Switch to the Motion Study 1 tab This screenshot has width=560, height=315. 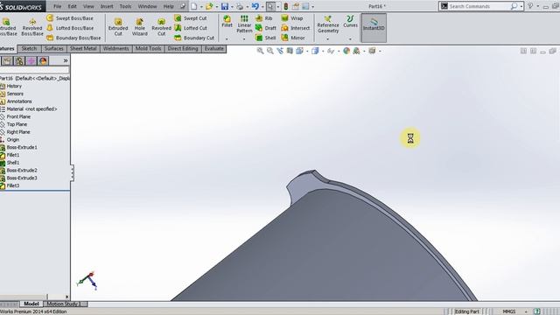click(65, 304)
